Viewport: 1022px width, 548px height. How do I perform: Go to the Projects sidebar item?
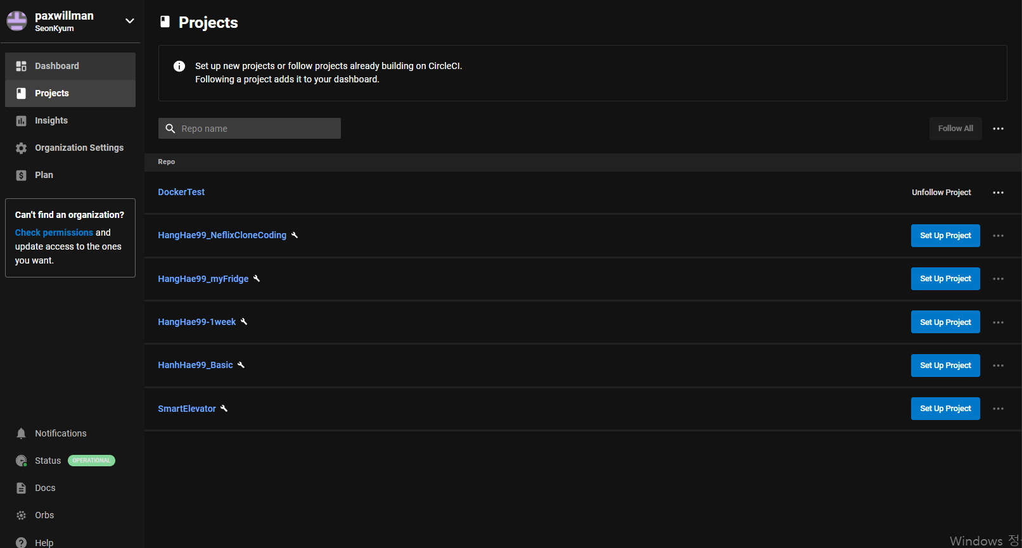(x=70, y=93)
